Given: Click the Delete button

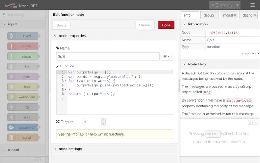Looking at the screenshot, I should [x=61, y=25].
